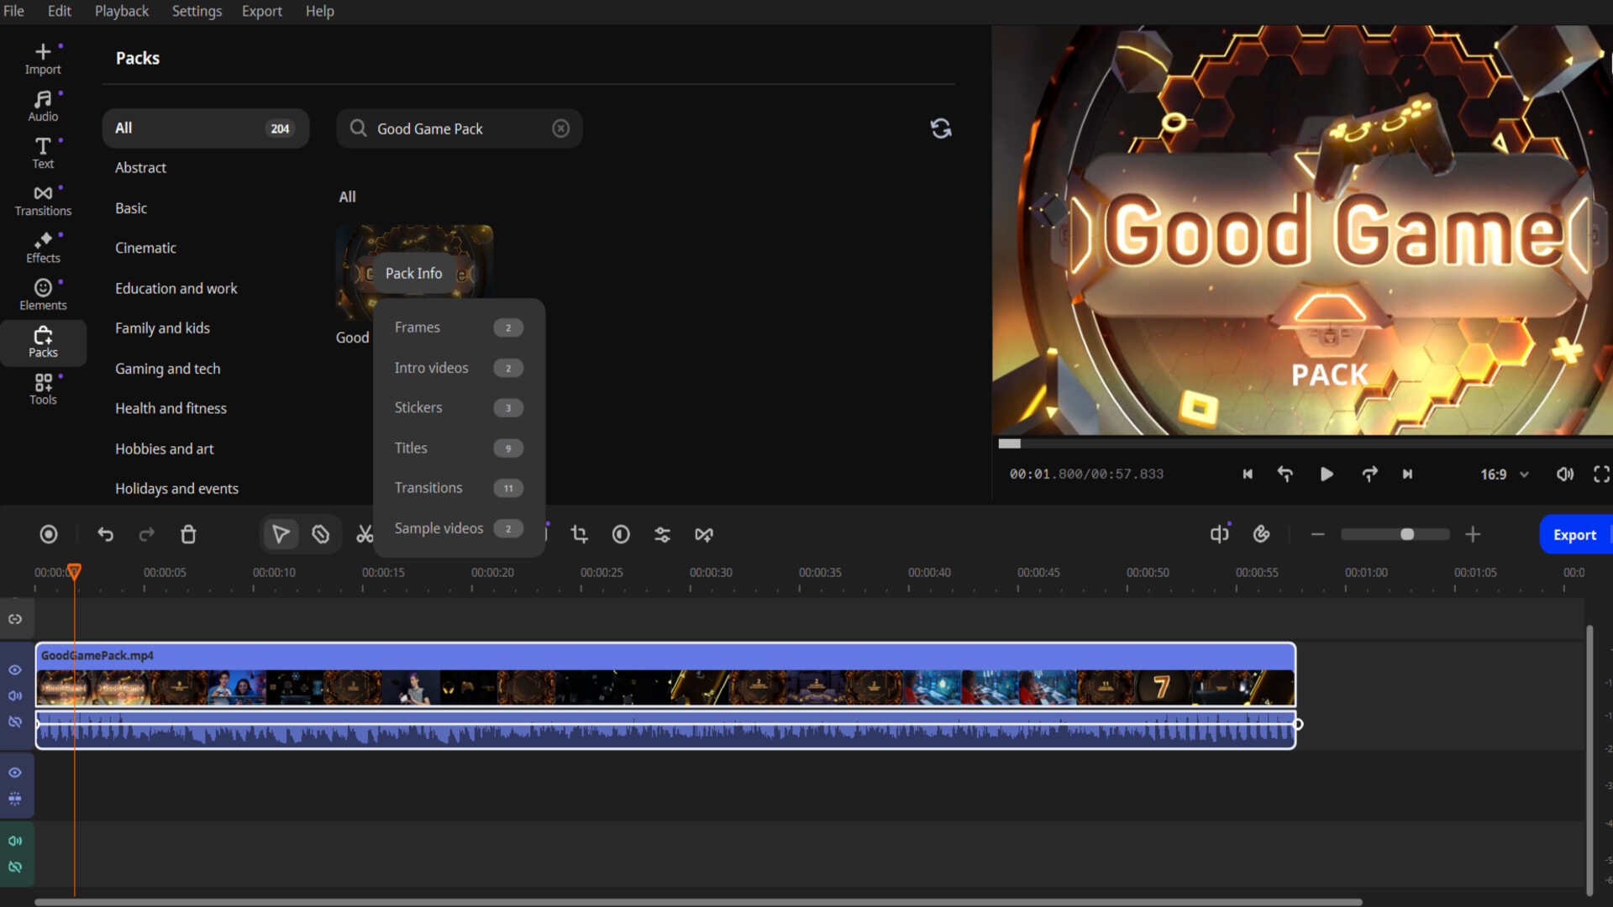Open the Transitions panel in the sidebar
The image size is (1613, 907).
pos(42,199)
